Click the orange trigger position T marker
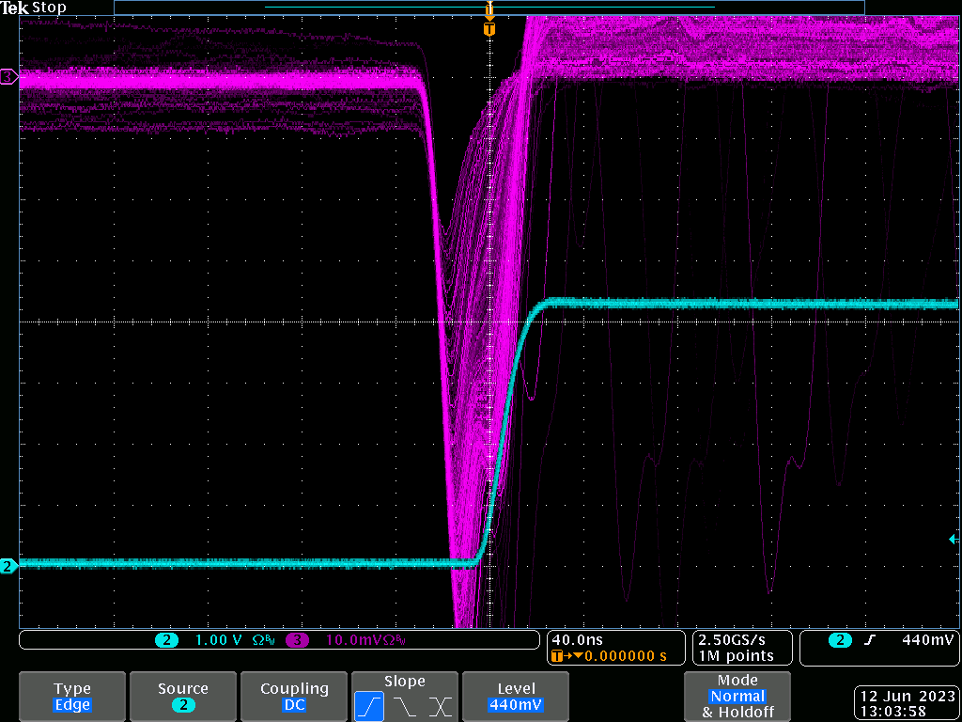 click(489, 29)
